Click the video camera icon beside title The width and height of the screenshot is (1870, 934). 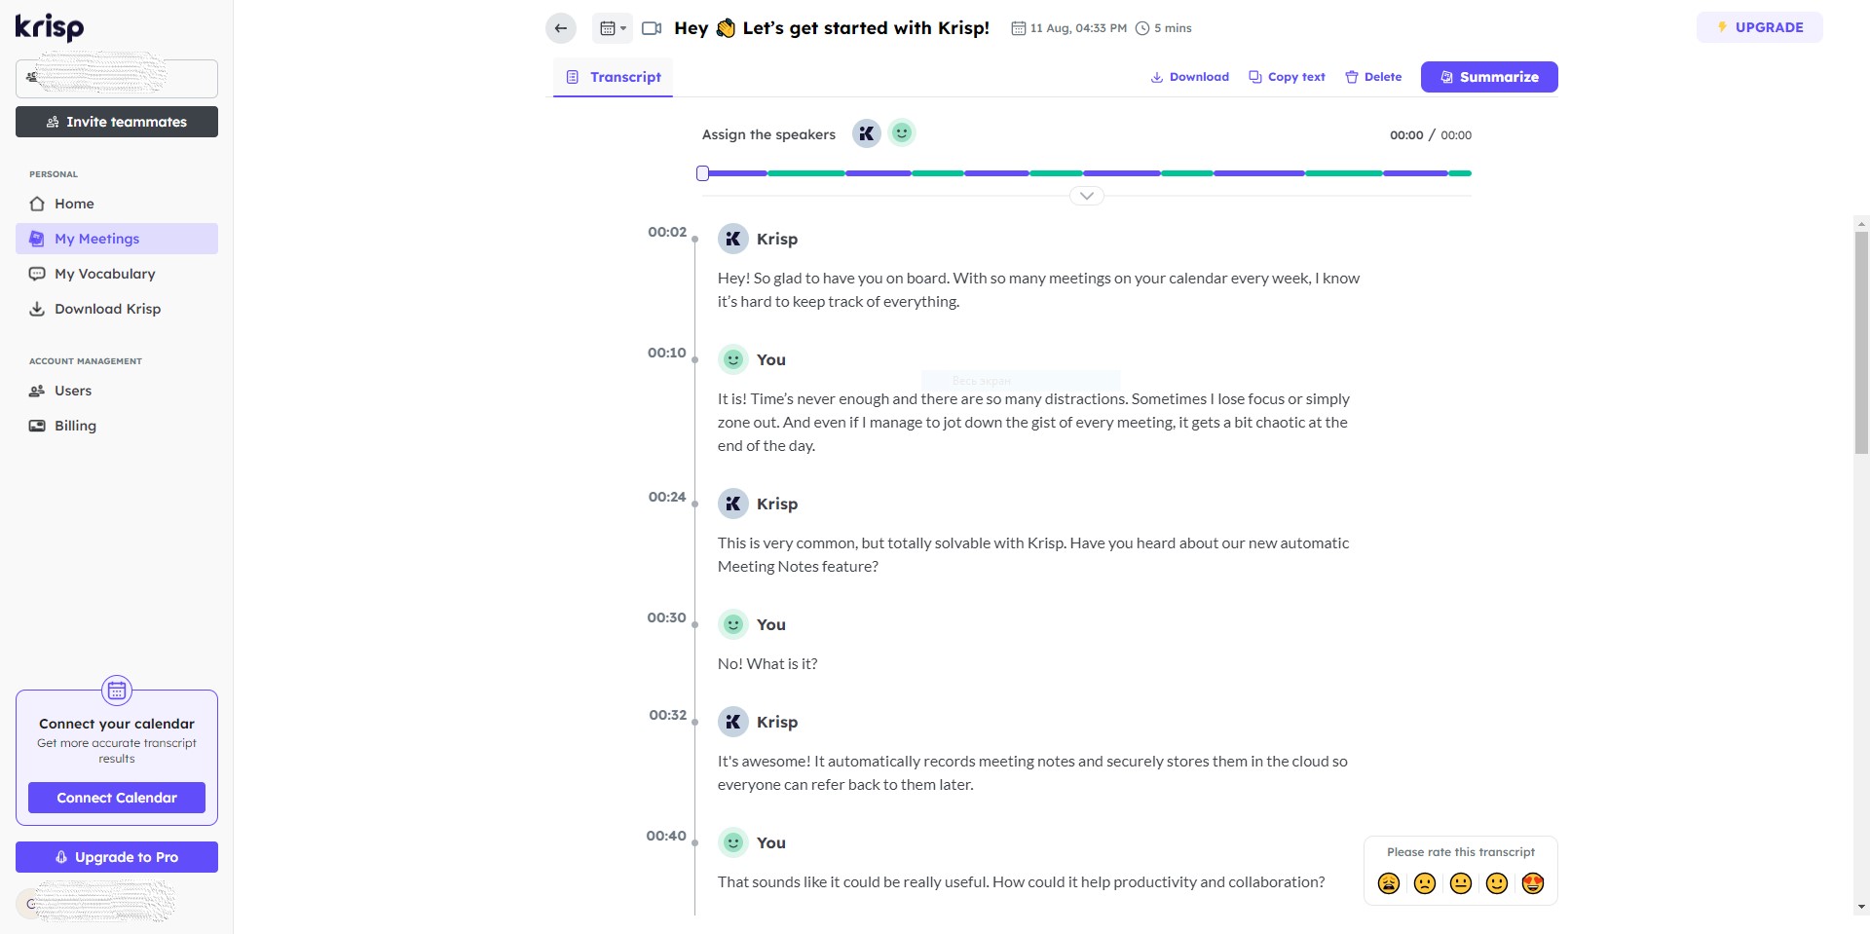[x=652, y=28]
